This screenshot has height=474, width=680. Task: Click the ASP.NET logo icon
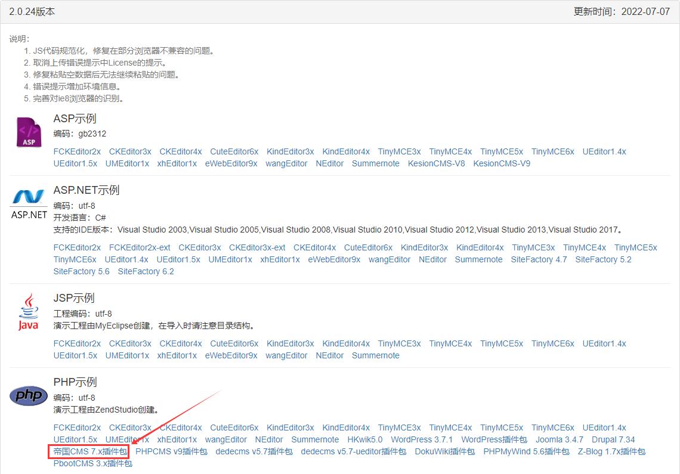pyautogui.click(x=29, y=204)
